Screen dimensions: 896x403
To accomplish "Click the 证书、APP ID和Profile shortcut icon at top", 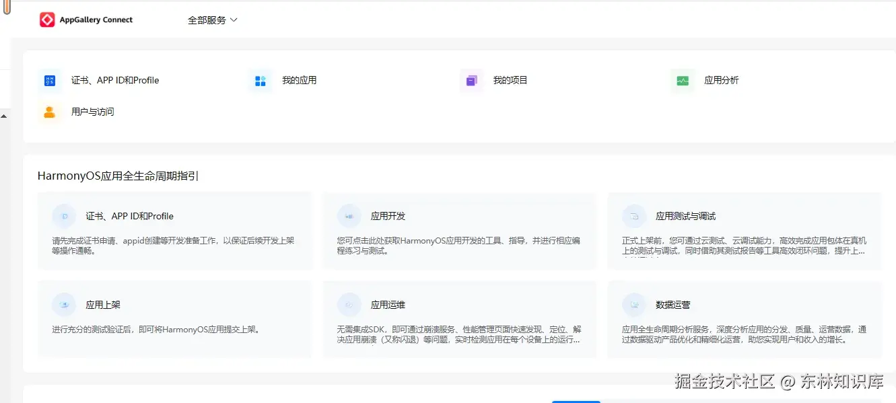I will click(50, 81).
